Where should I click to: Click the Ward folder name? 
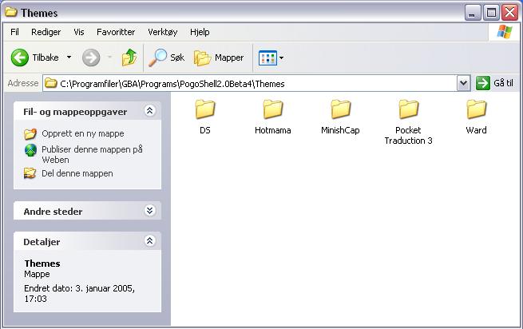tap(477, 130)
